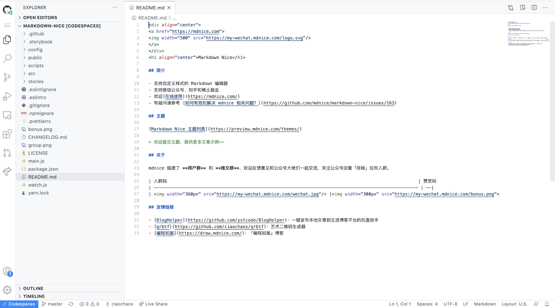Open Run and Debug view

(7, 96)
